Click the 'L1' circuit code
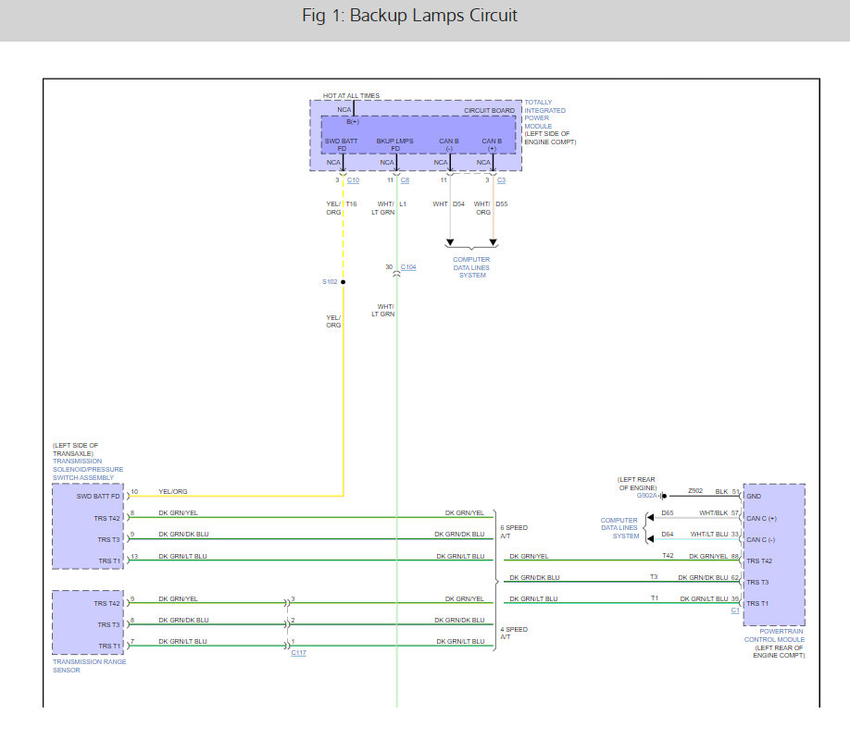This screenshot has height=739, width=850. pos(403,204)
